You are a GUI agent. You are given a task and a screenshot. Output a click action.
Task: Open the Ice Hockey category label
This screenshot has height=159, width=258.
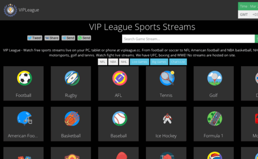(x=166, y=136)
